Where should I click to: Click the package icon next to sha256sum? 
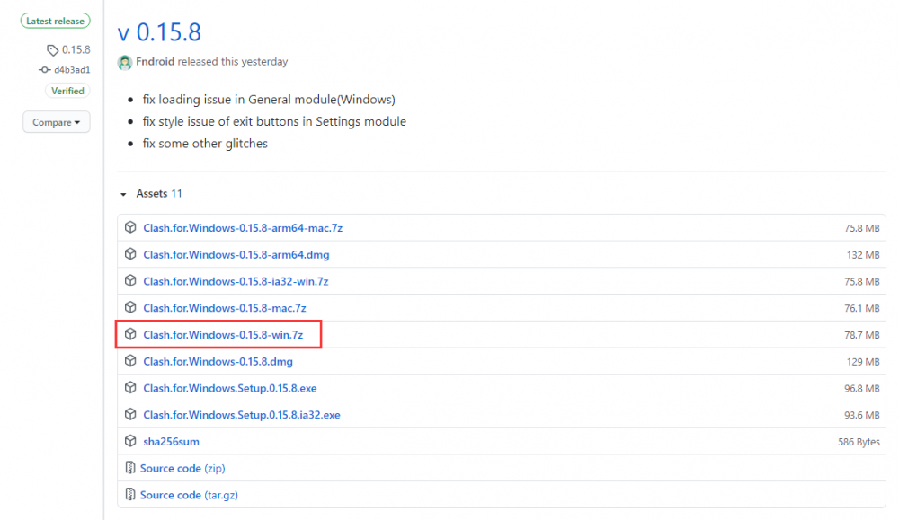coord(130,442)
